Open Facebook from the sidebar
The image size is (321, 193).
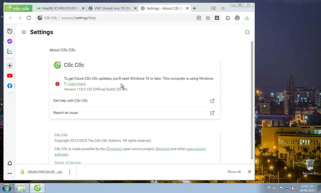tap(10, 86)
